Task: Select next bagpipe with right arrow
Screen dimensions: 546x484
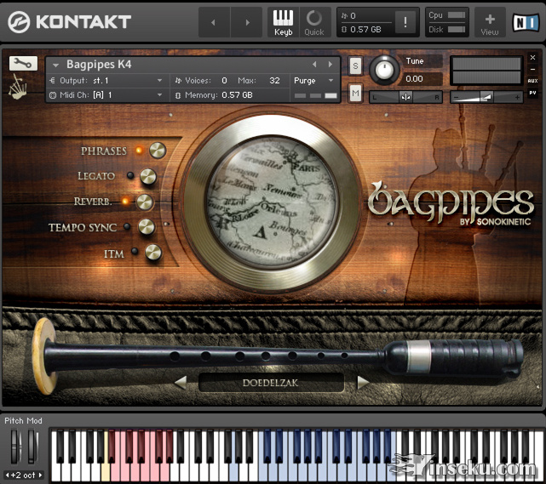Action: click(x=363, y=383)
